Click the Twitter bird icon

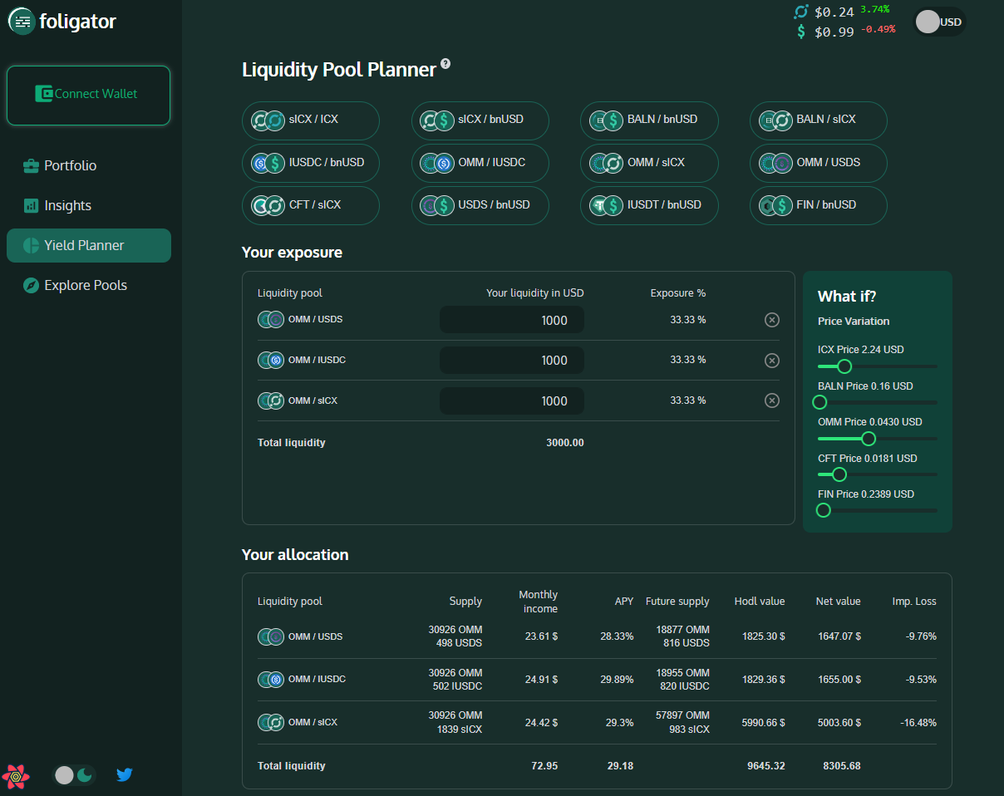125,775
